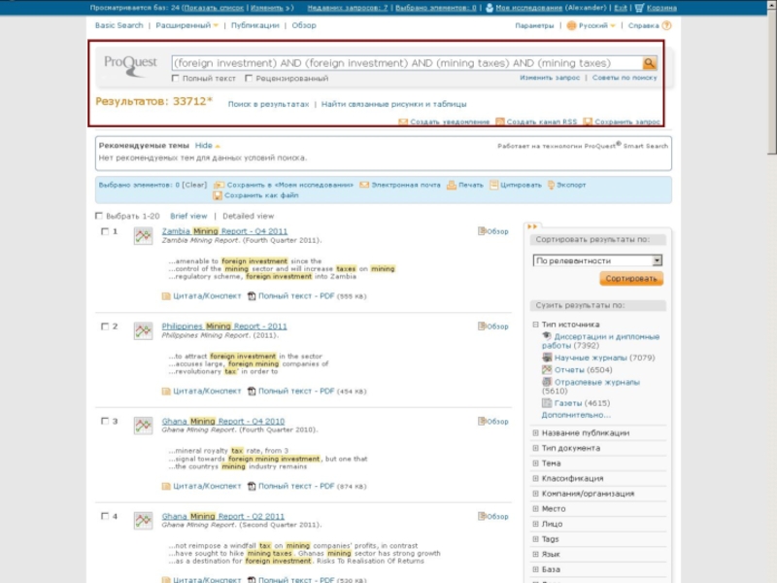The height and width of the screenshot is (583, 777).
Task: Click the Печать printer icon
Action: pos(452,185)
